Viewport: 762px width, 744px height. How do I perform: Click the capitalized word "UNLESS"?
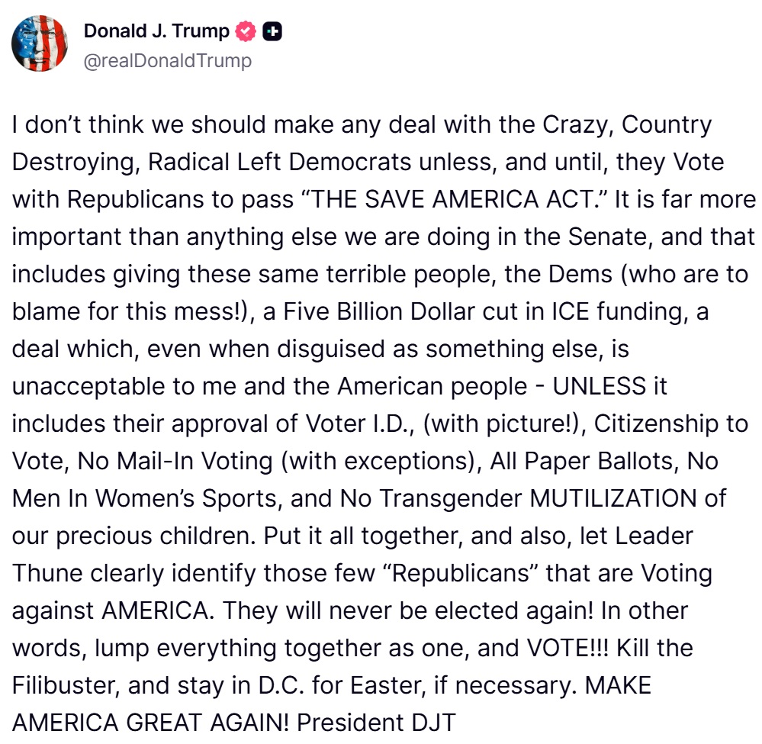599,385
